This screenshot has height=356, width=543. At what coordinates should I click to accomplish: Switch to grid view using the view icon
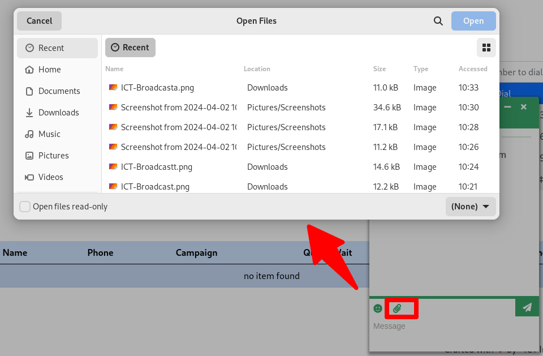click(x=486, y=48)
